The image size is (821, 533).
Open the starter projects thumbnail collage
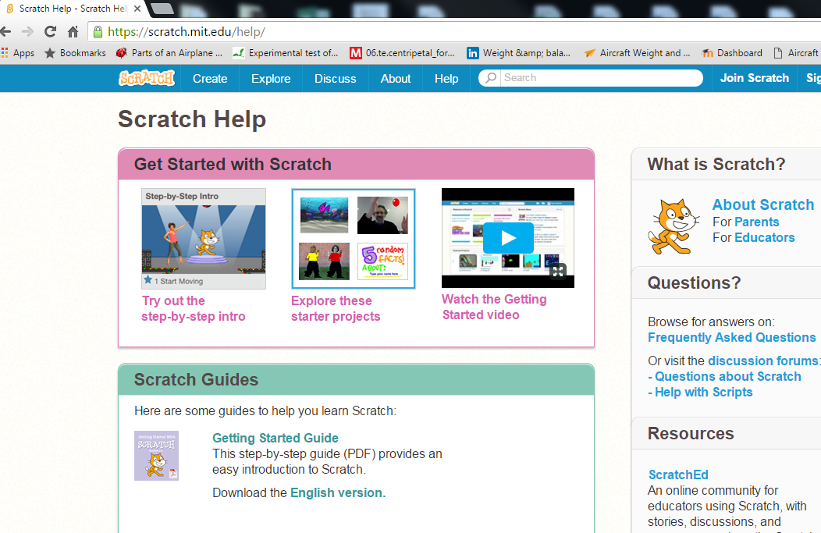point(354,239)
